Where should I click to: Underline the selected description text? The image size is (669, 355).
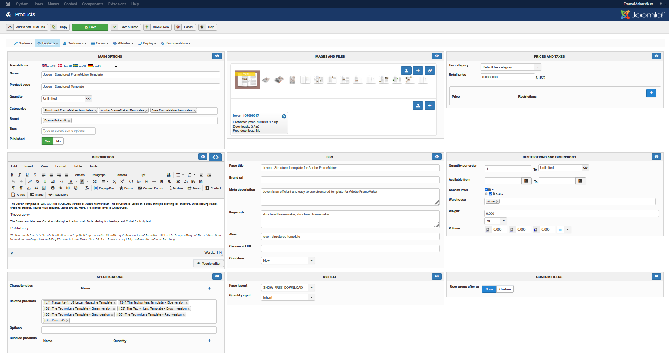(x=27, y=175)
